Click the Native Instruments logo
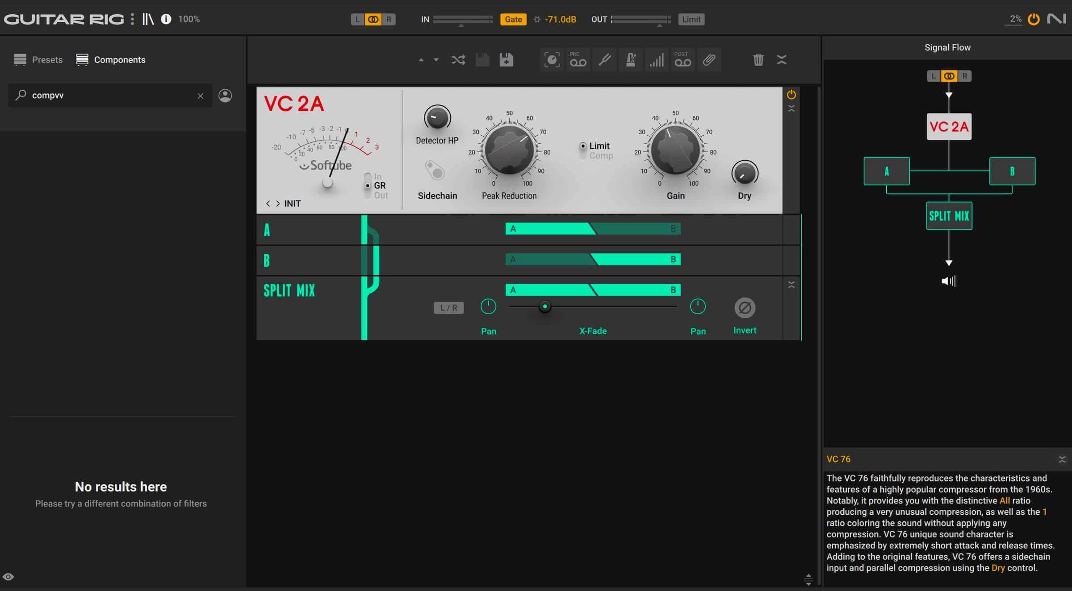The height and width of the screenshot is (591, 1072). 1057,19
